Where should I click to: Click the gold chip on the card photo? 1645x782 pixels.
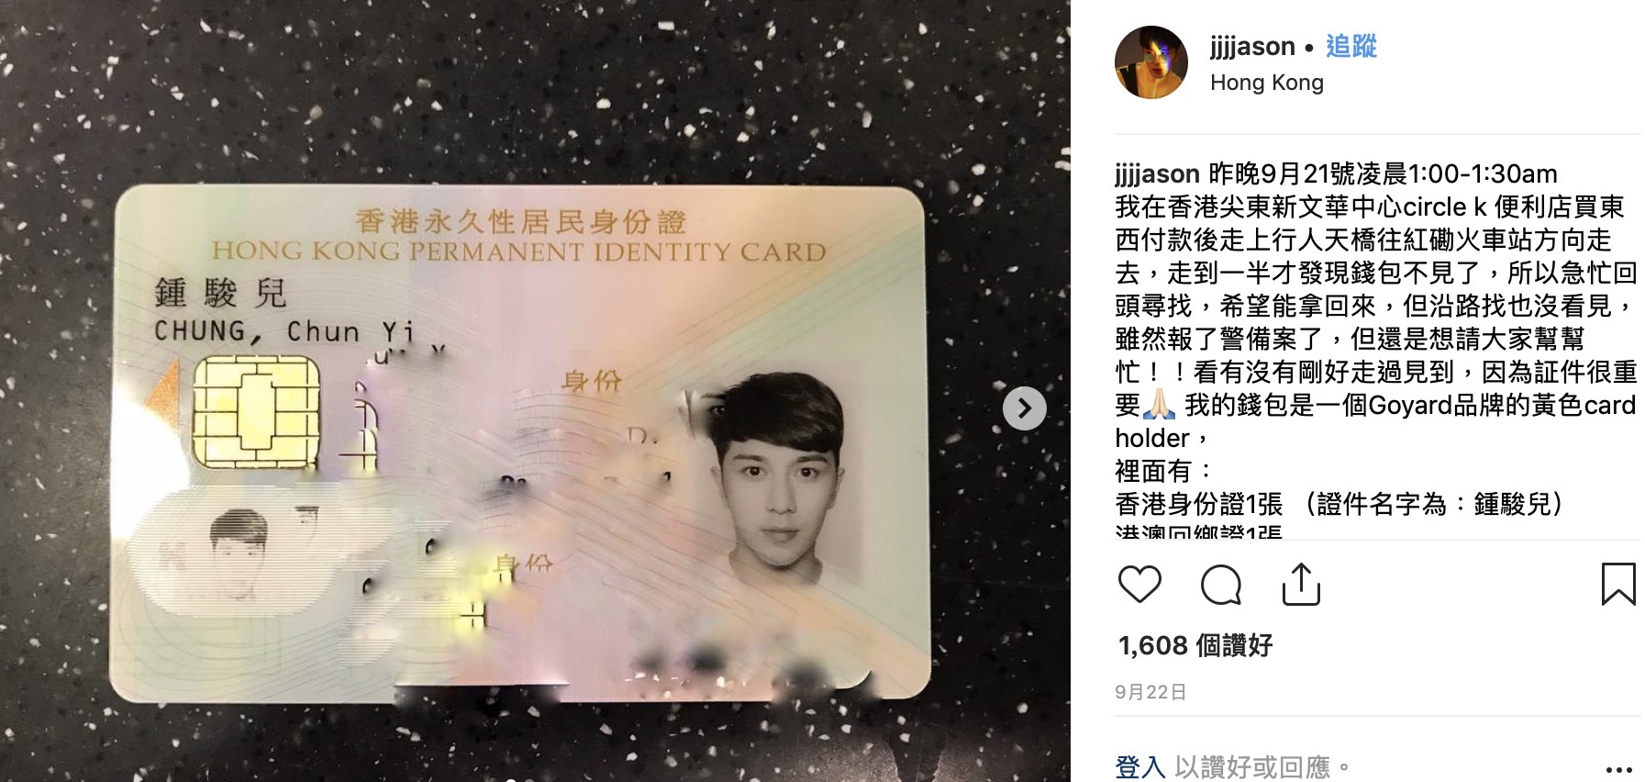[256, 410]
